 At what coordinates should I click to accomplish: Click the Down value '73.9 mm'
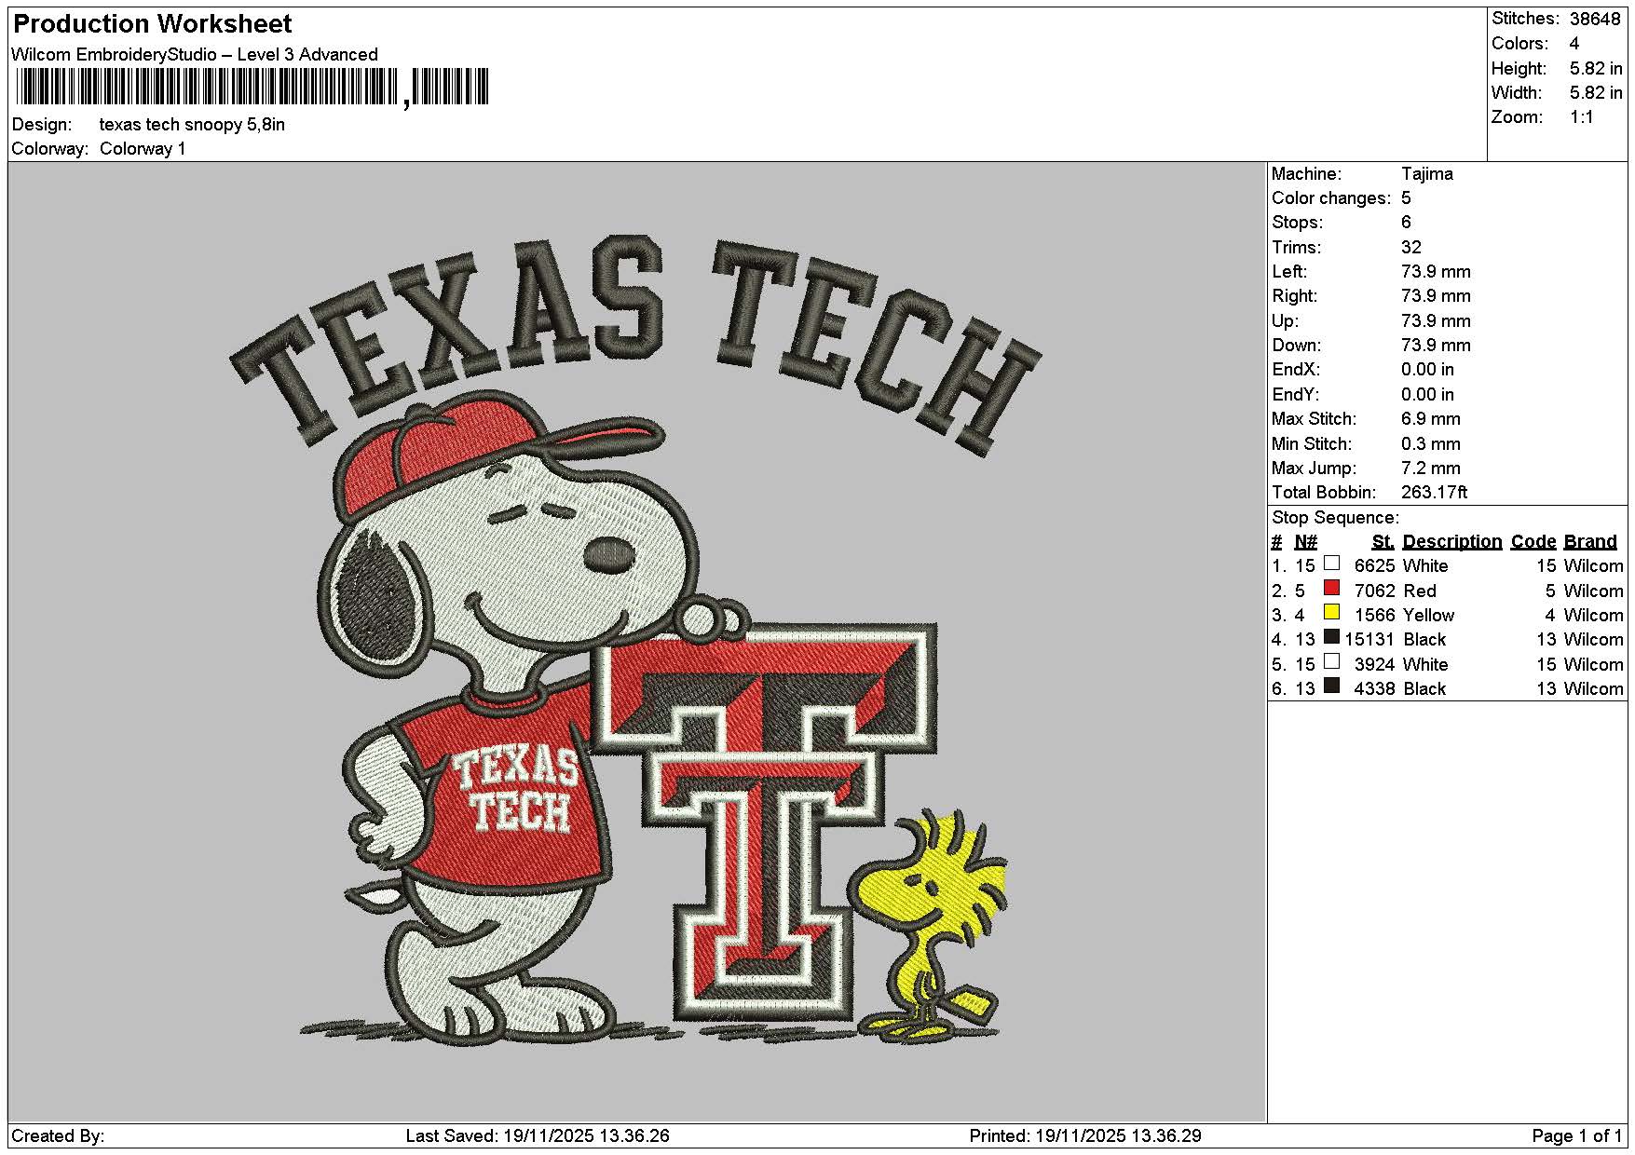1436,345
